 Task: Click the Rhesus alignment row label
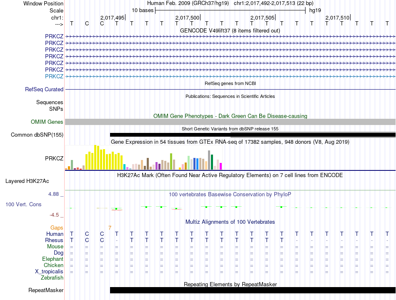[x=54, y=240]
